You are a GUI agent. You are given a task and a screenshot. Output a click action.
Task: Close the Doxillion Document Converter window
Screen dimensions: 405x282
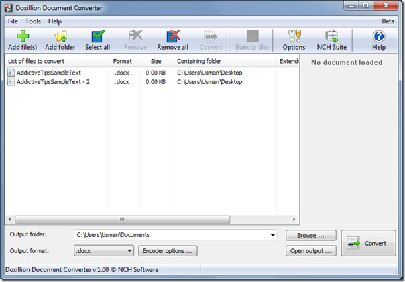tap(386, 5)
